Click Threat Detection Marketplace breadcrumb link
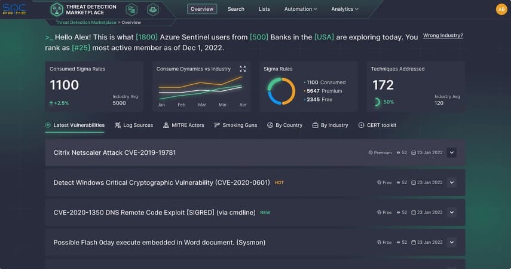Image resolution: width=511 pixels, height=269 pixels. pos(85,22)
